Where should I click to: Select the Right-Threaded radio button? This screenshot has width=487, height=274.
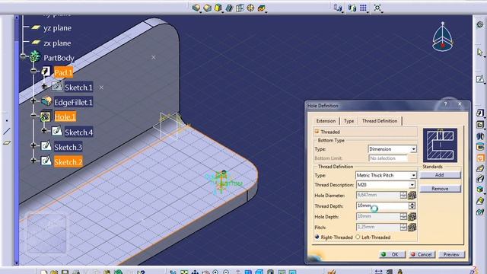(x=317, y=237)
